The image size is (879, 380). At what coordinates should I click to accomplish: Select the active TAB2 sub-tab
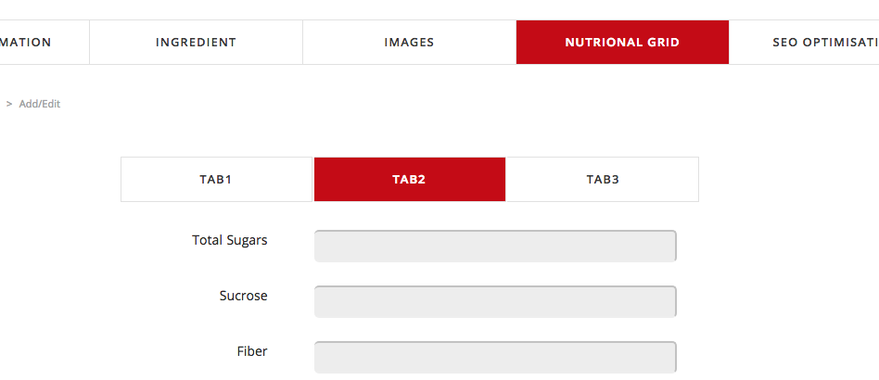point(409,180)
